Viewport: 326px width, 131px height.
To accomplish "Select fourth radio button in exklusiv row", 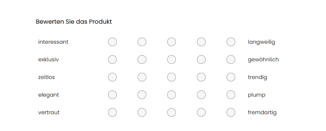I will click(201, 60).
